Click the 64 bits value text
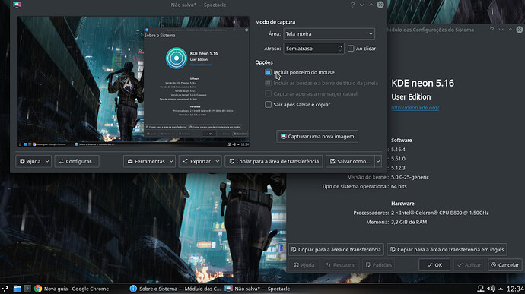This screenshot has height=294, width=525. pyautogui.click(x=399, y=186)
